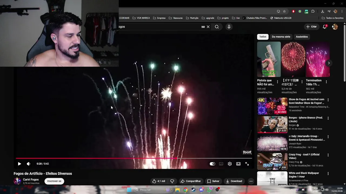Open the media controls icon in Chrome

point(329,11)
